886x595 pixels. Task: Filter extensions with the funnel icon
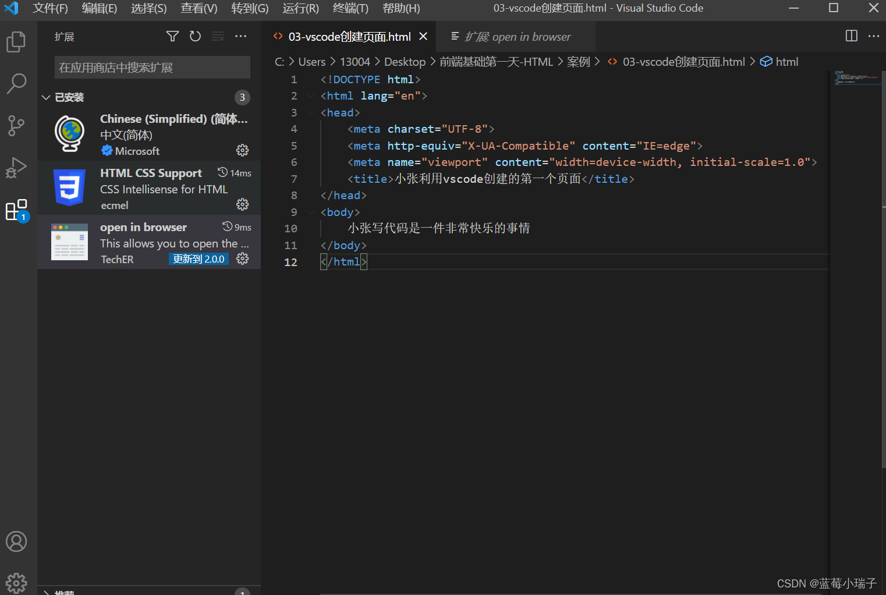(172, 37)
